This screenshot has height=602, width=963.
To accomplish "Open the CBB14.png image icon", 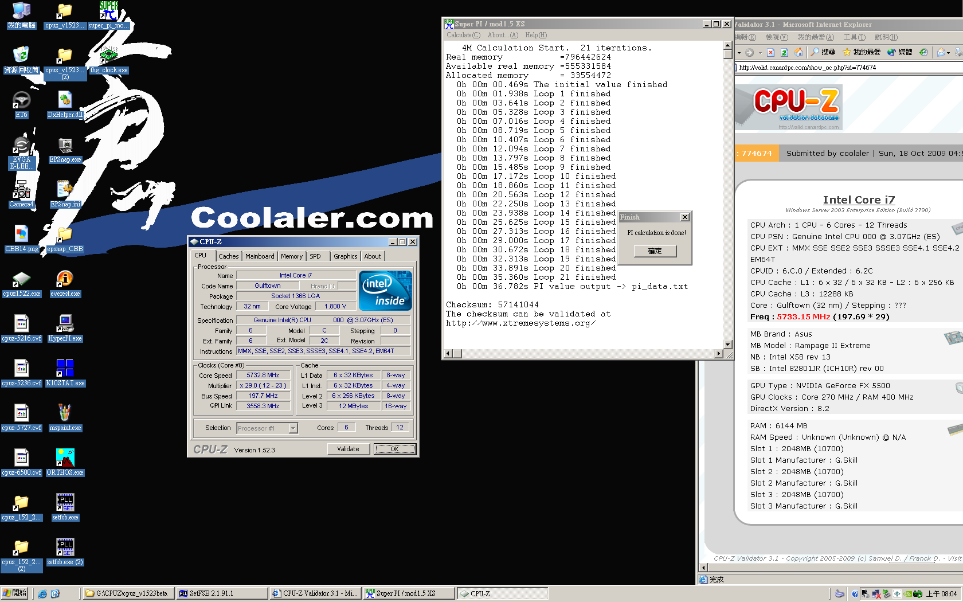I will pos(21,239).
